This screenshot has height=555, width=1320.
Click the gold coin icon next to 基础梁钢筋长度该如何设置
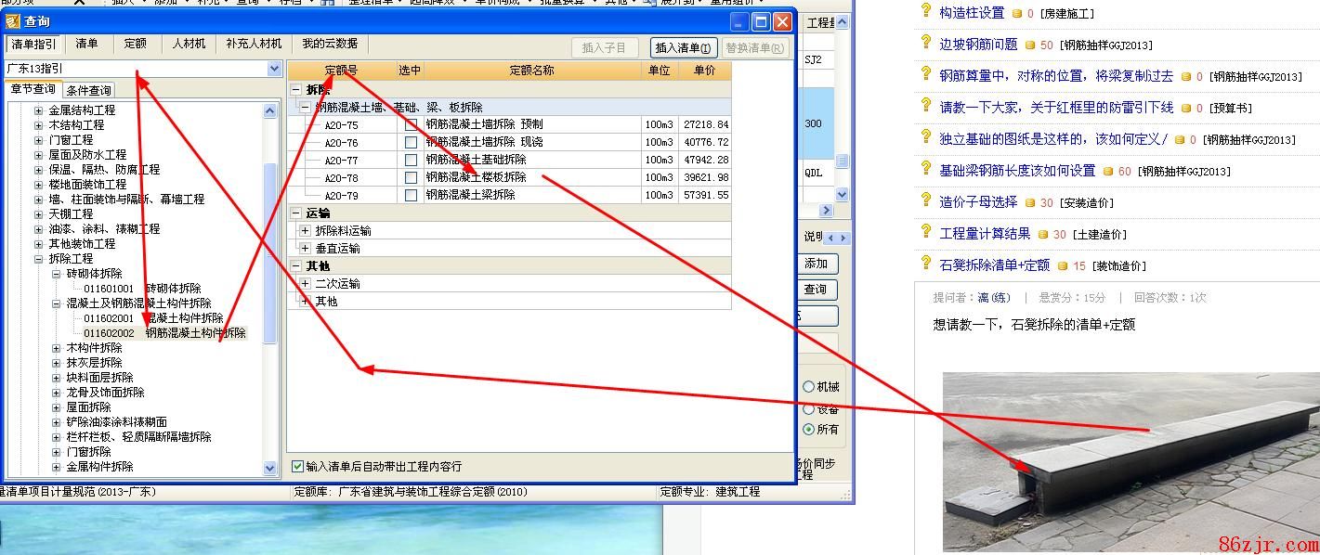click(x=1108, y=171)
